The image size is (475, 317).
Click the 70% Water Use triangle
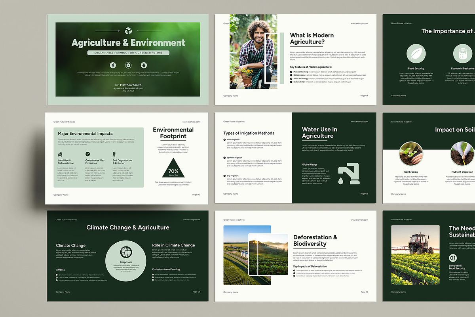click(173, 168)
